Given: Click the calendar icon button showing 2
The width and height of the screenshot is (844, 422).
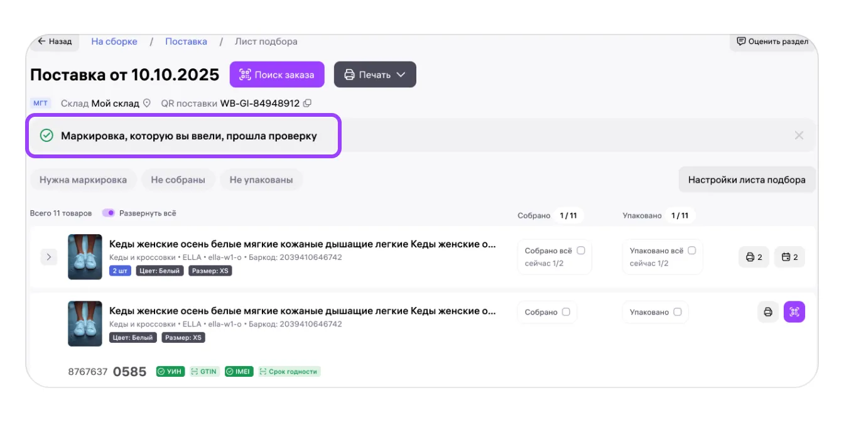Looking at the screenshot, I should point(789,257).
